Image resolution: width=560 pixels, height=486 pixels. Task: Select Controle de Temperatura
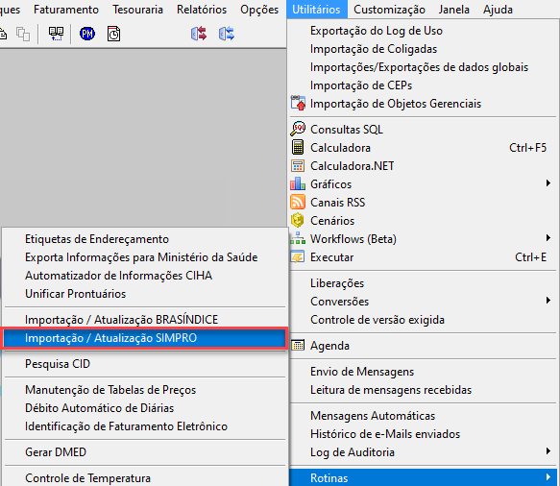coord(145,477)
